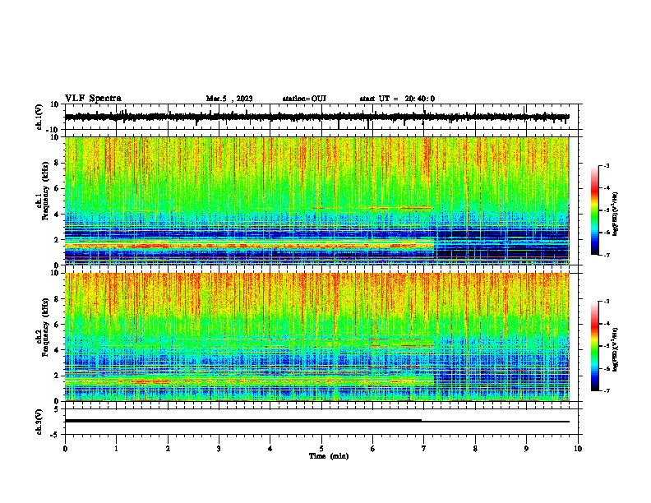
Task: Click the "ch.3(V)" axis label
Action: click(39, 422)
